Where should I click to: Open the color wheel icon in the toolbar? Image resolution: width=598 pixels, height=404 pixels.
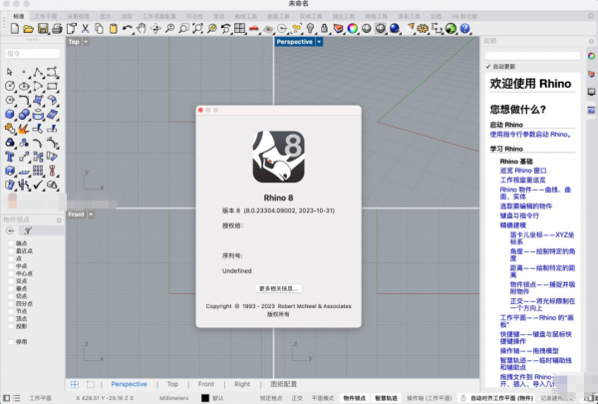tap(353, 29)
